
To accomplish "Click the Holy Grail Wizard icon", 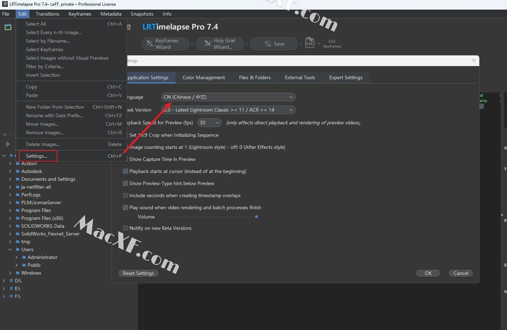I will click(x=208, y=44).
